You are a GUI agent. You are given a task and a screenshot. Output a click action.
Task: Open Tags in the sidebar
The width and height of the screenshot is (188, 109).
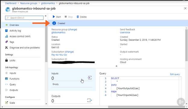click(12, 42)
